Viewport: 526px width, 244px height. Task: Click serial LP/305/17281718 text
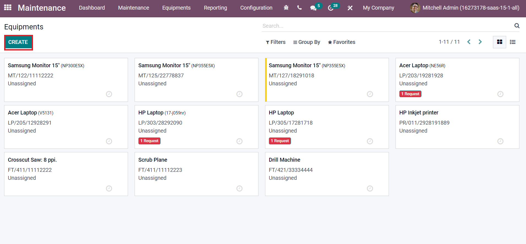291,123
